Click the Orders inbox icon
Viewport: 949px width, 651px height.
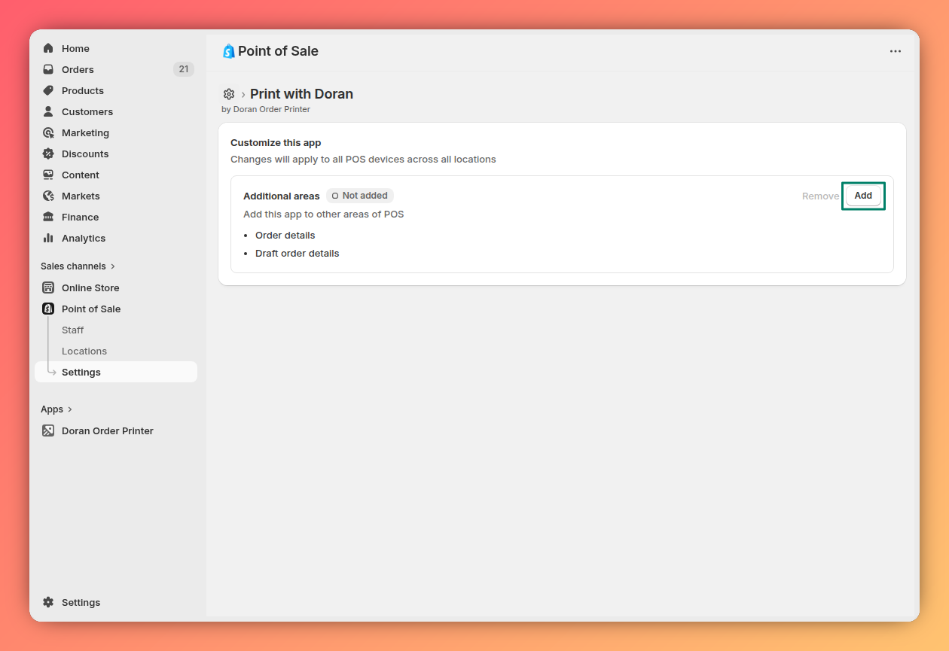pos(48,69)
